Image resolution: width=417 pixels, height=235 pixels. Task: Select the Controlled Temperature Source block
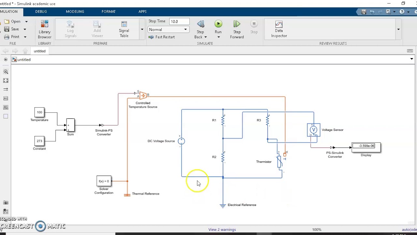click(x=143, y=95)
